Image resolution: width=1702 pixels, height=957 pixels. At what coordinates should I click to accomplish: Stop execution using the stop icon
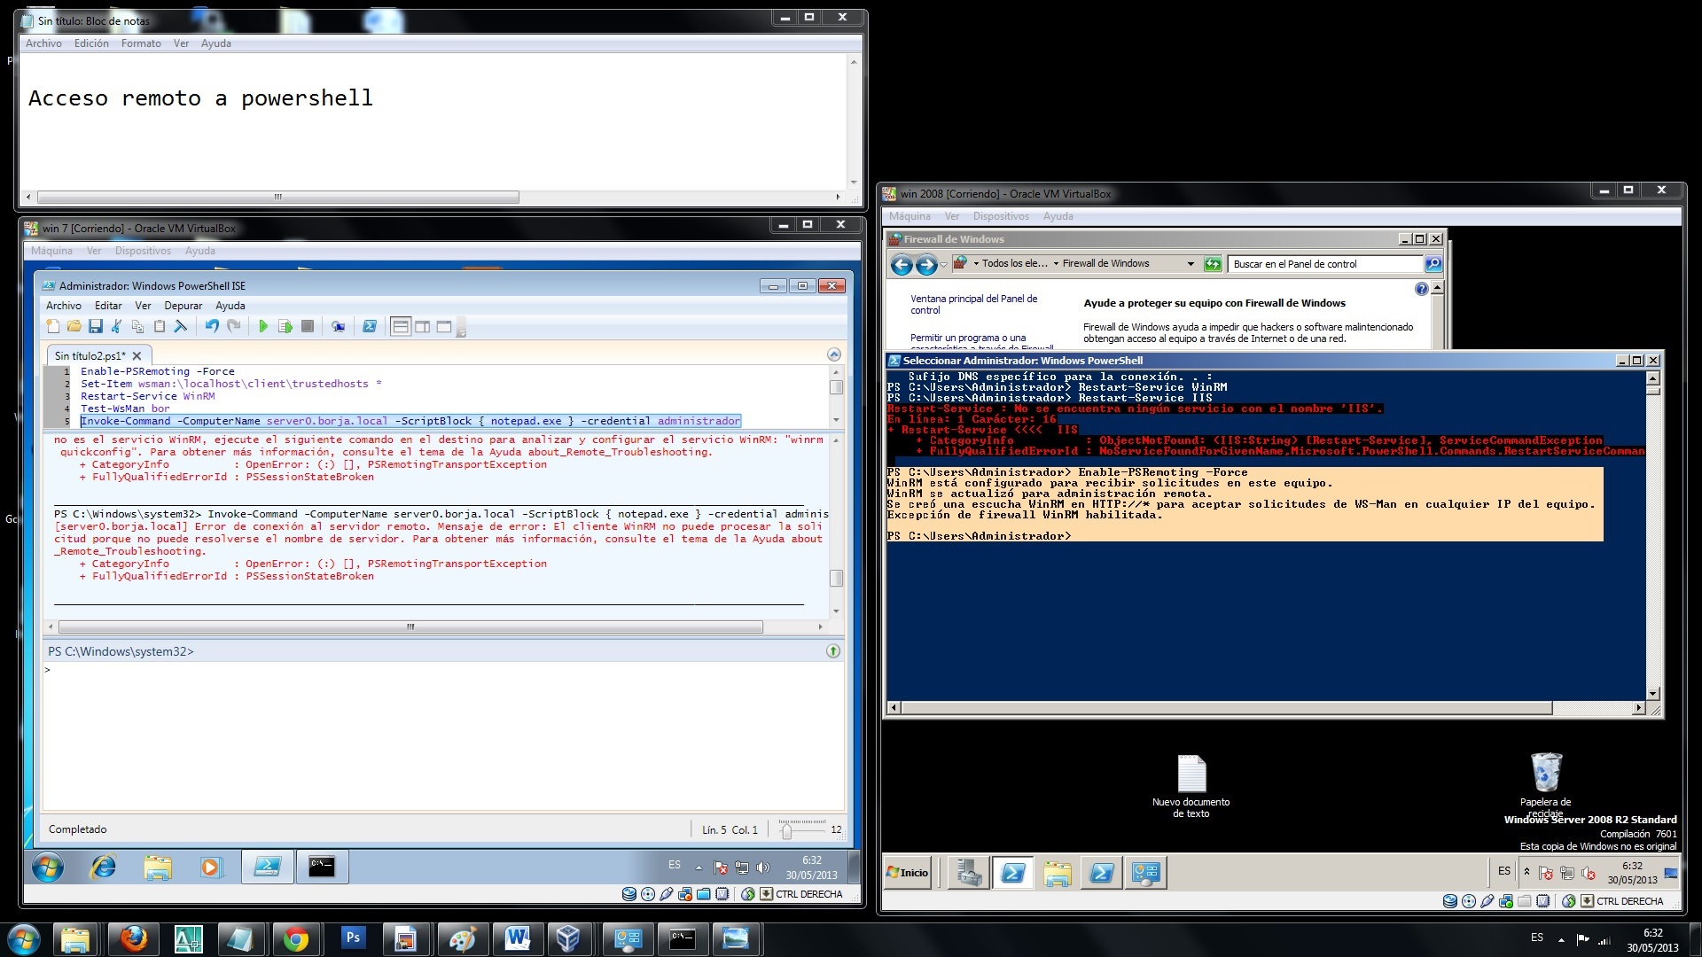[x=308, y=327]
